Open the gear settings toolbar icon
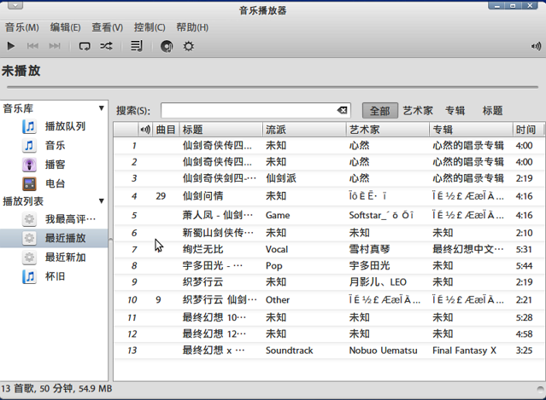This screenshot has width=546, height=400. click(188, 46)
